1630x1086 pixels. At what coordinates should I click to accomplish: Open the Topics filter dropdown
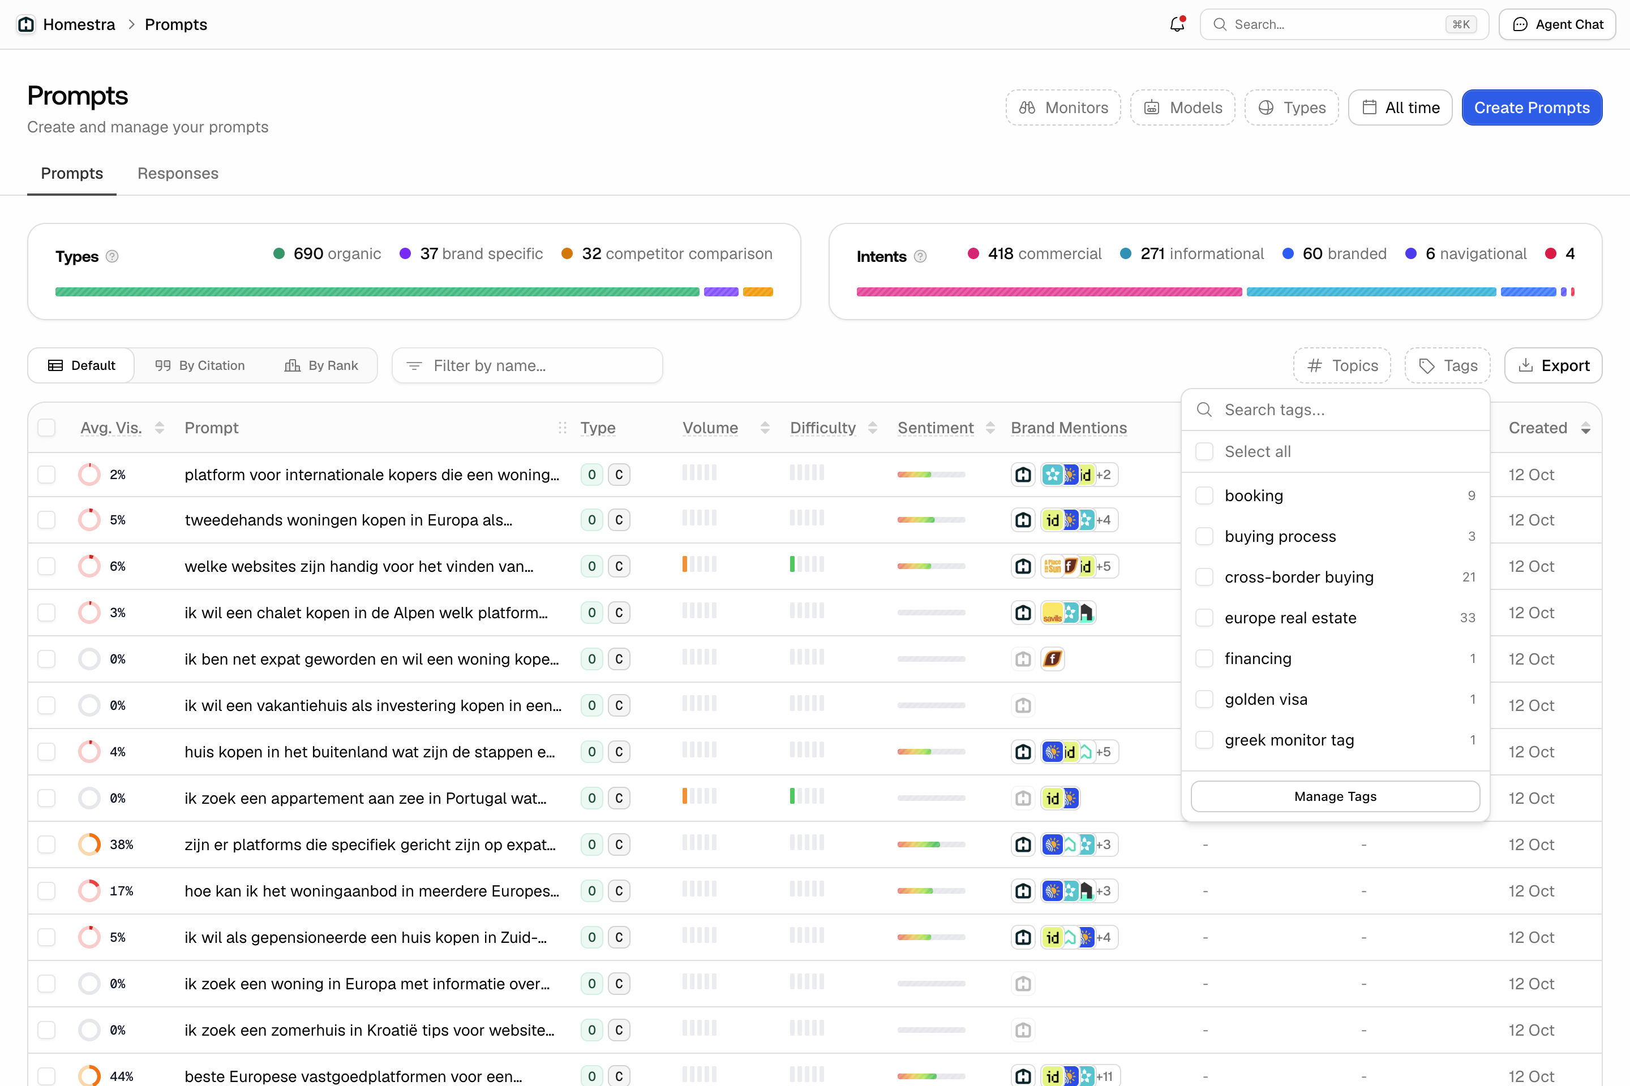click(1342, 365)
